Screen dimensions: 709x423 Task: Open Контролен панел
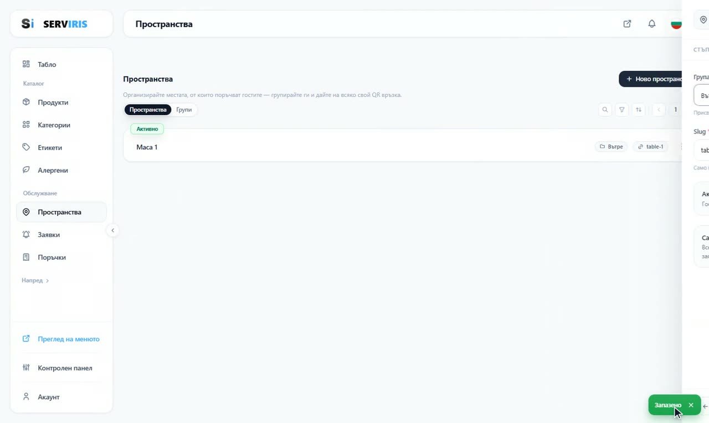point(61,368)
